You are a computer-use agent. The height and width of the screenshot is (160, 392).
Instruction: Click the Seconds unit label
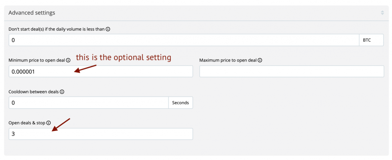point(181,103)
